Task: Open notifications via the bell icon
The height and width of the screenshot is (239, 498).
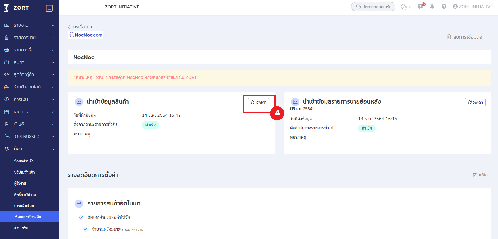Action: (x=432, y=7)
